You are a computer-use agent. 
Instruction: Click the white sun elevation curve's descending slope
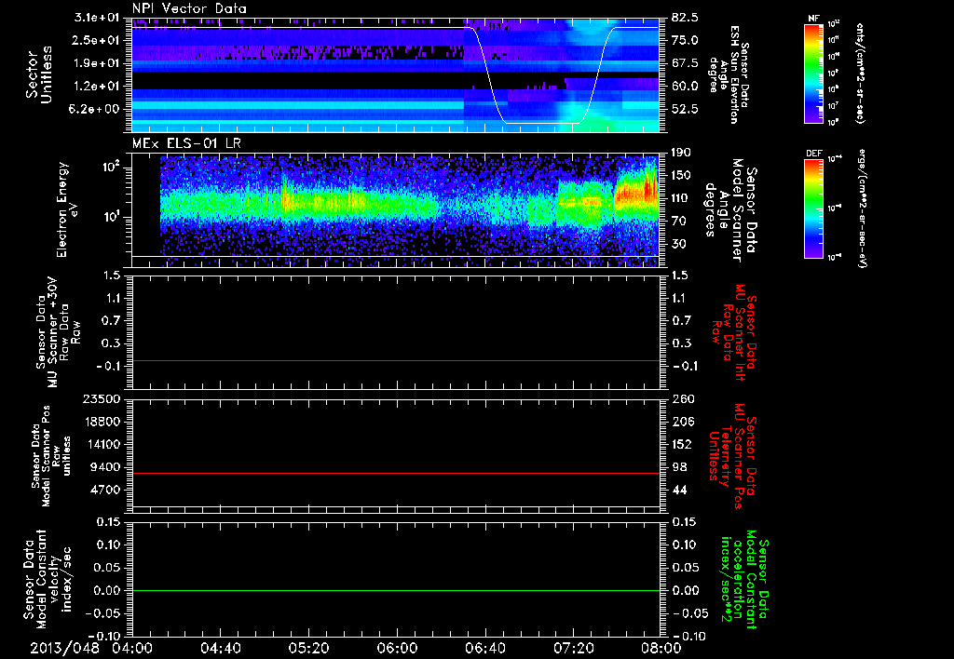click(x=489, y=76)
